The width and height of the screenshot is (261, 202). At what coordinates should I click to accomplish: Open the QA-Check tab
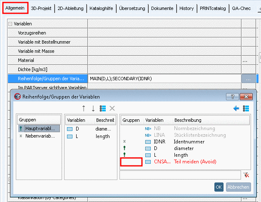click(241, 8)
